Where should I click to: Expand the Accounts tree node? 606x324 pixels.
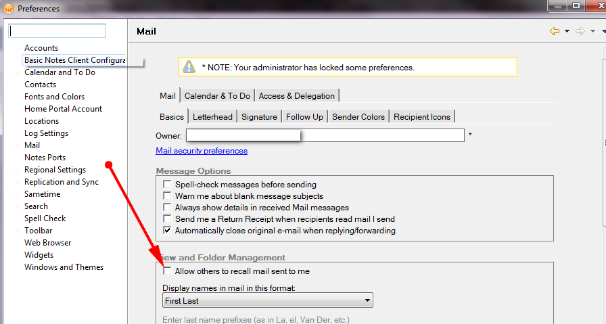(x=17, y=49)
